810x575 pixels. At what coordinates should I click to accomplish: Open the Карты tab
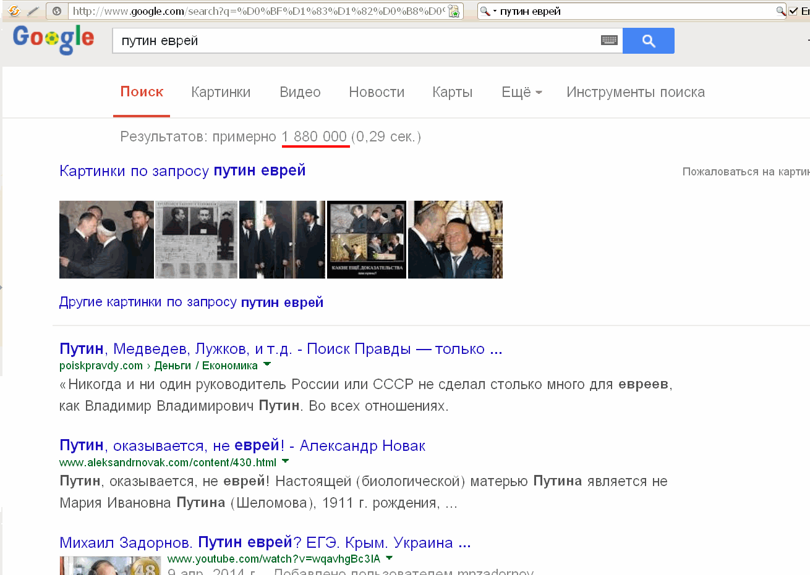(x=452, y=92)
